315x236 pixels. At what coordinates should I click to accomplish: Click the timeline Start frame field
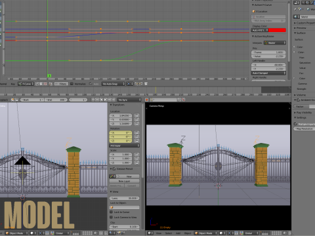[32, 100]
